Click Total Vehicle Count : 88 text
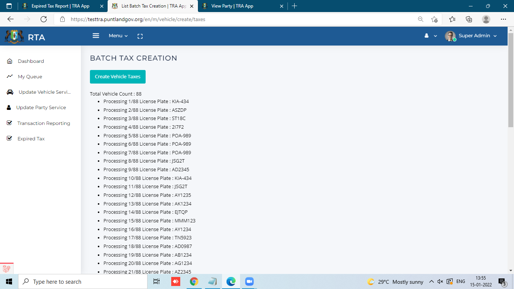 coord(116,94)
